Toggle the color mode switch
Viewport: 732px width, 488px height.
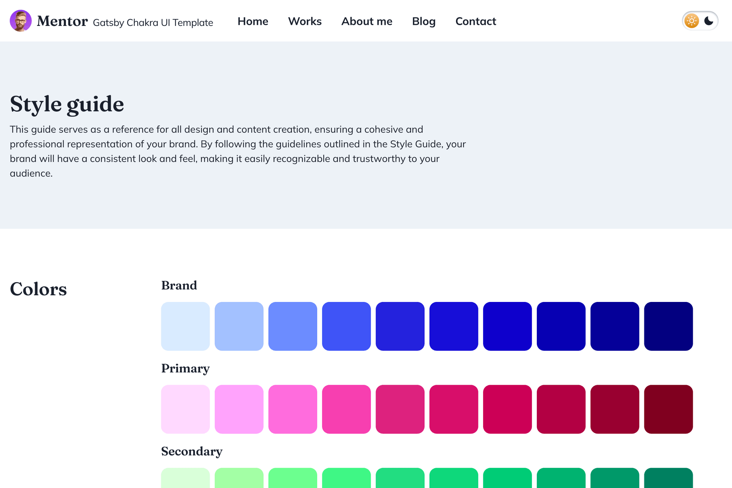pos(700,21)
